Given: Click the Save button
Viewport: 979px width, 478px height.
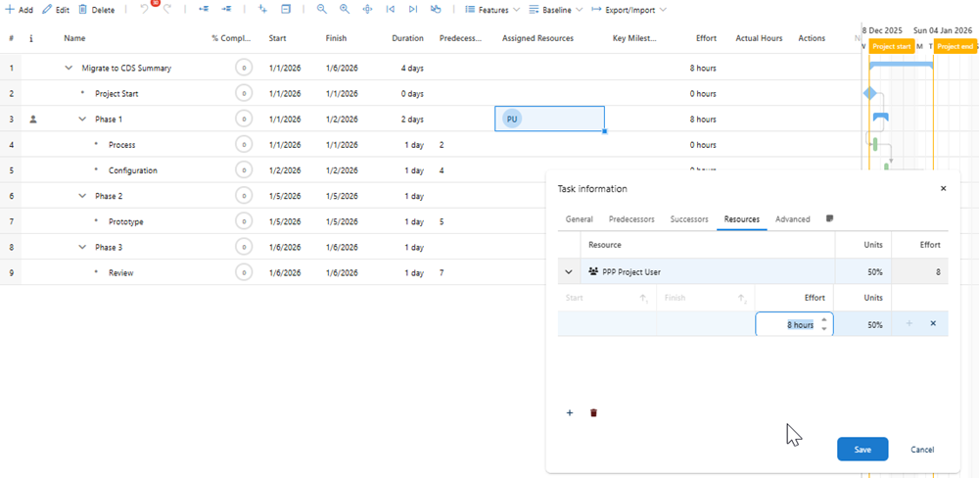Looking at the screenshot, I should (x=862, y=449).
